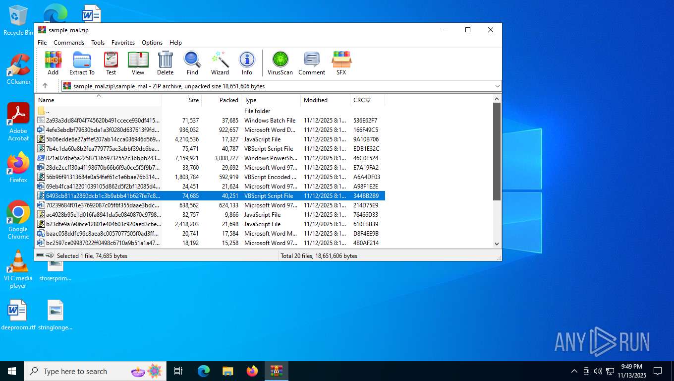This screenshot has width=674, height=381.
Task: Open the File menu
Action: click(x=42, y=43)
